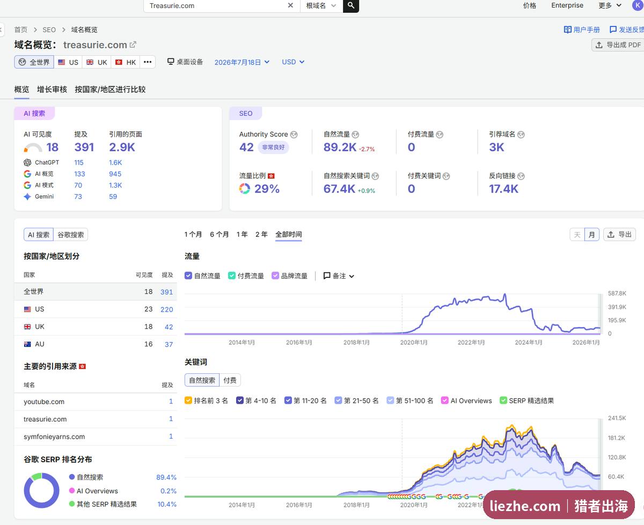Select the 1 个月 time range

click(x=193, y=234)
